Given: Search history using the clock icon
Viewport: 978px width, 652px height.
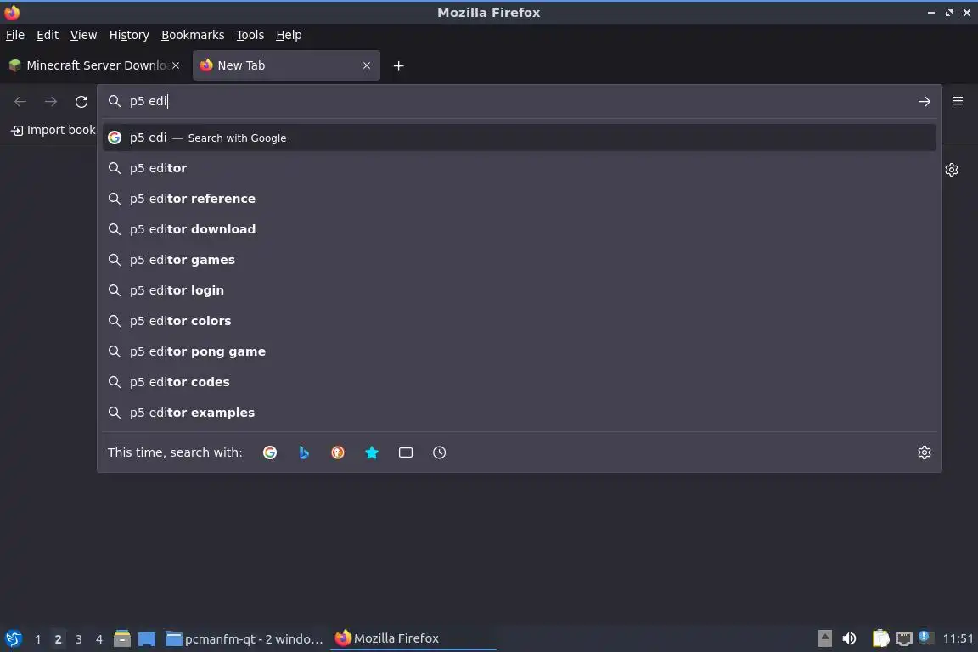Looking at the screenshot, I should [439, 452].
